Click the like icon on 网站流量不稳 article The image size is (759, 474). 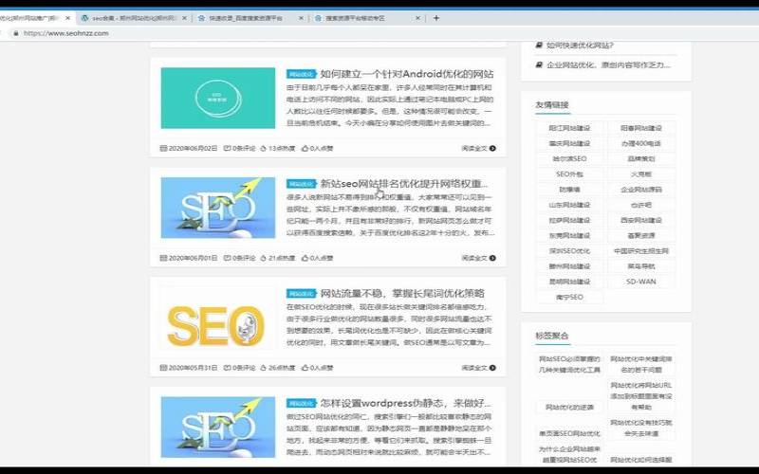pyautogui.click(x=305, y=368)
